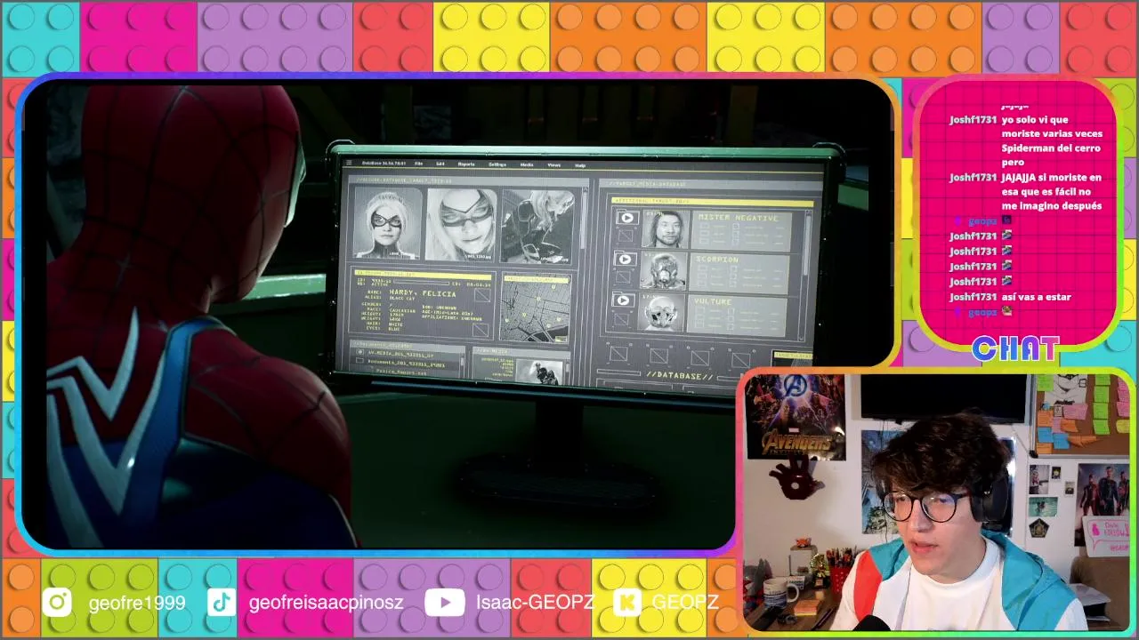The height and width of the screenshot is (640, 1139).
Task: Click the Instagram icon in the overlay
Action: coord(57,603)
